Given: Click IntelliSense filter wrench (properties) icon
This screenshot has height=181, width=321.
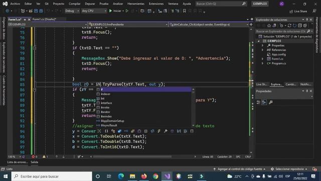Looking at the screenshot, I should (166, 131).
